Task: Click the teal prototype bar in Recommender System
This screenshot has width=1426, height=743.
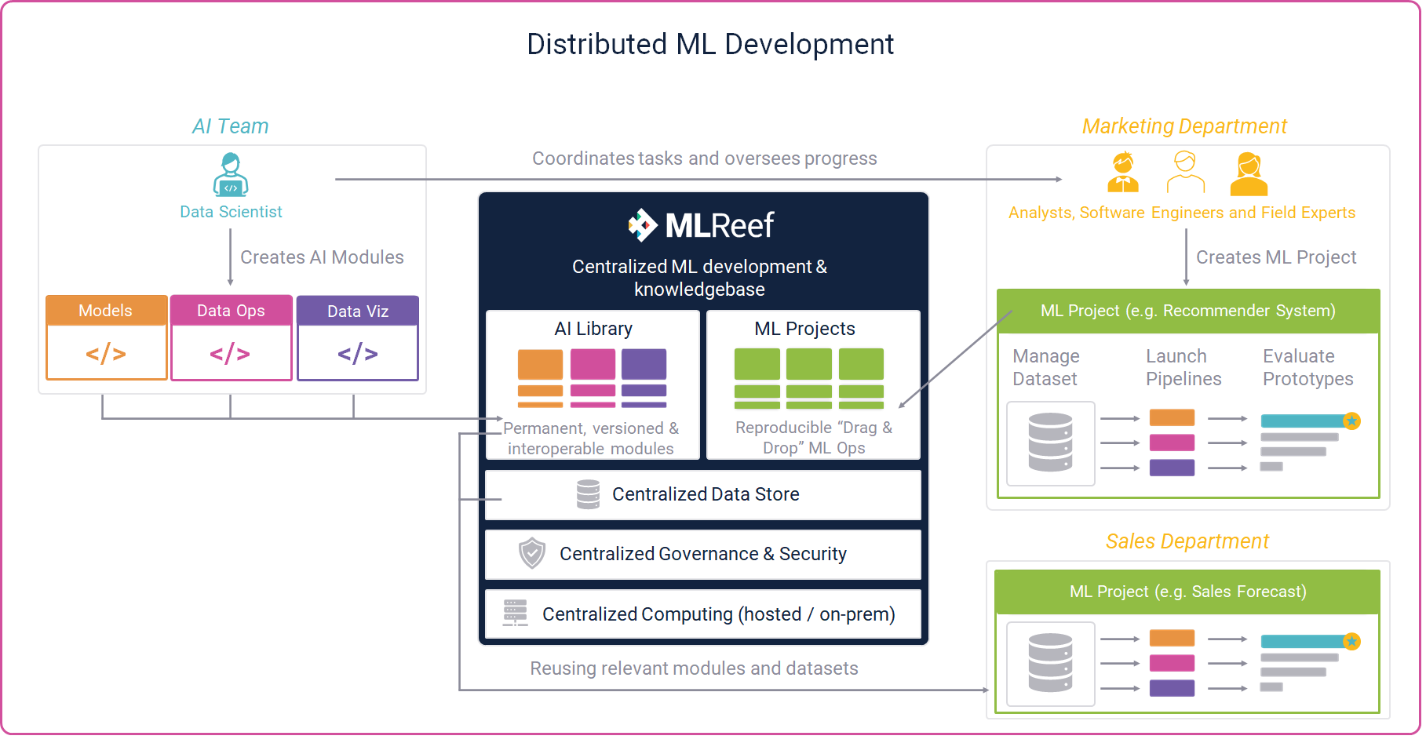Action: pos(1304,421)
